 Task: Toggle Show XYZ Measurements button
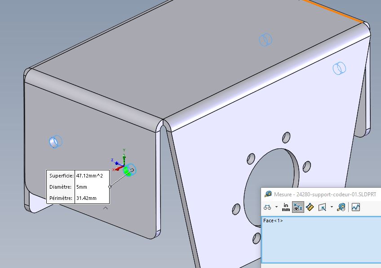298,207
